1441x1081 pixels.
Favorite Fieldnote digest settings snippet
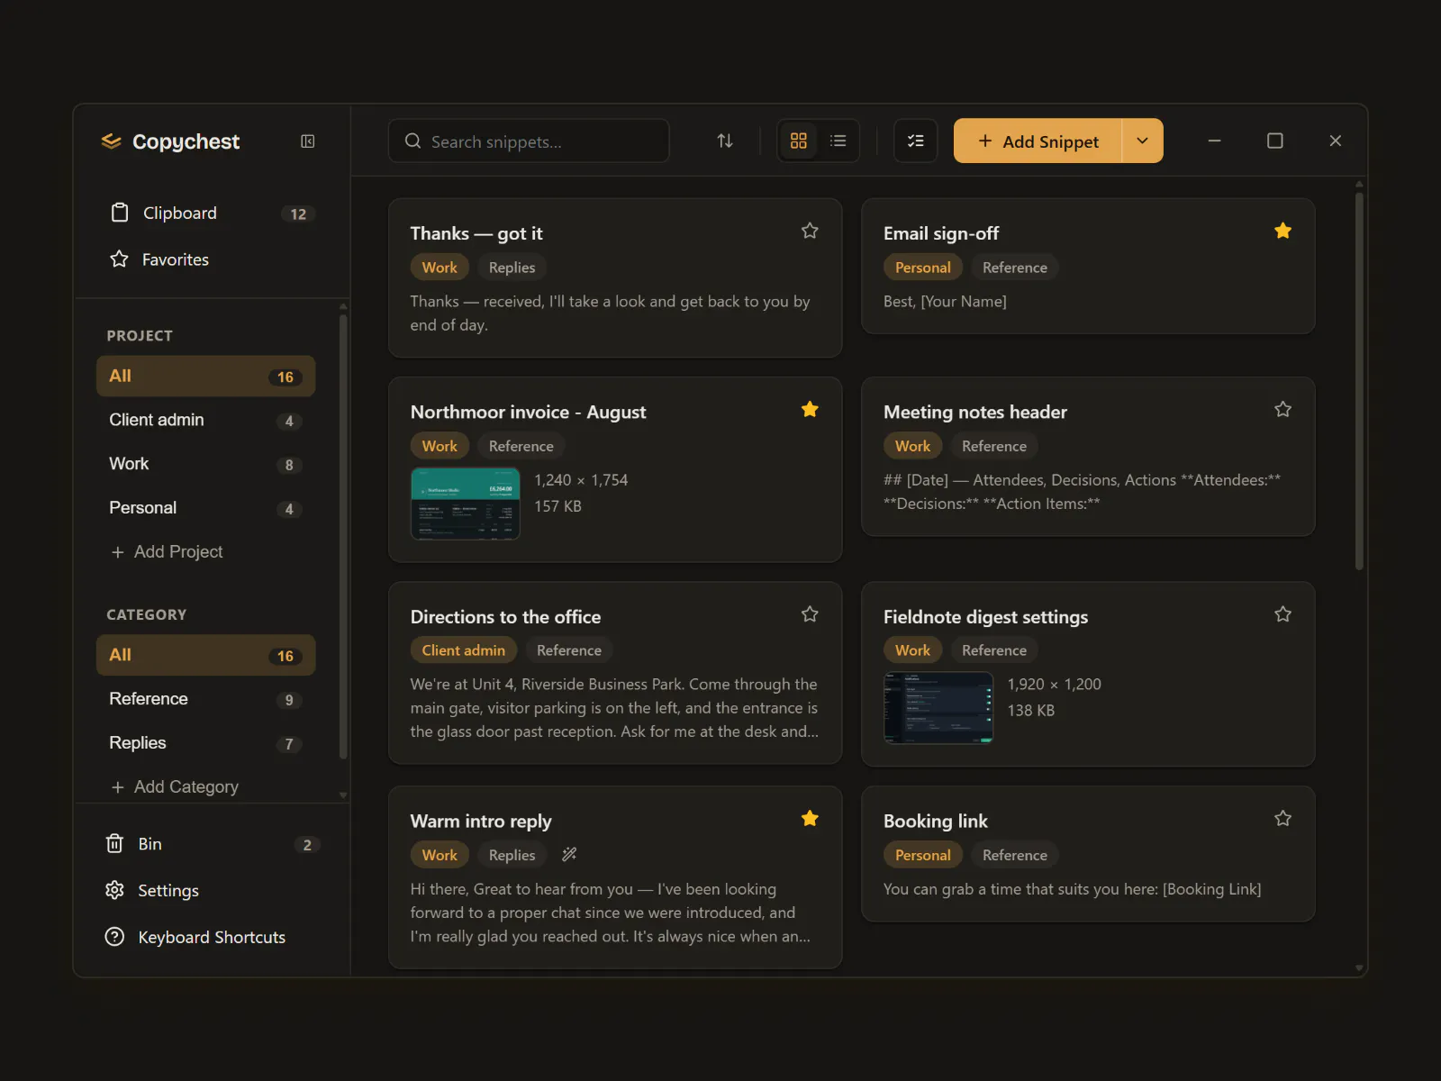click(x=1283, y=614)
